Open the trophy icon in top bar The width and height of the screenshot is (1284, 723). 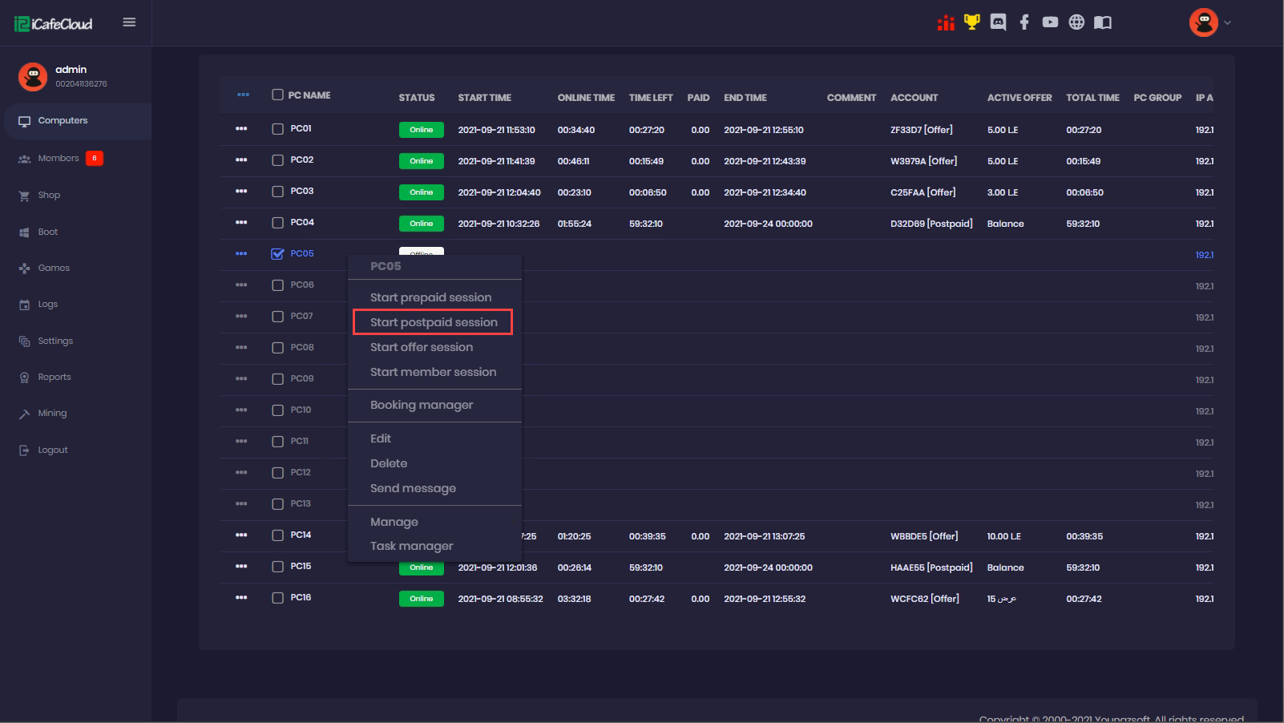[x=971, y=22]
